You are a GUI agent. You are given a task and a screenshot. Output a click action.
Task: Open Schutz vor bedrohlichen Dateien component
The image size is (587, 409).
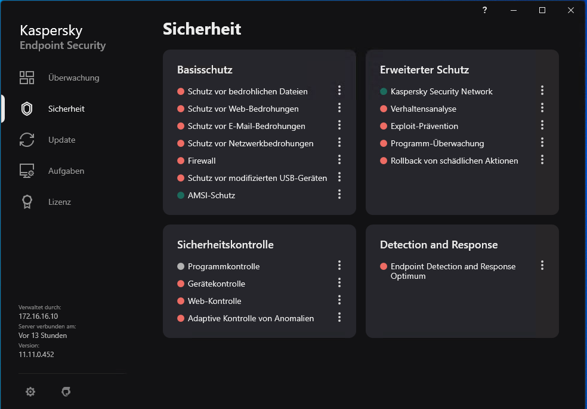coord(248,91)
